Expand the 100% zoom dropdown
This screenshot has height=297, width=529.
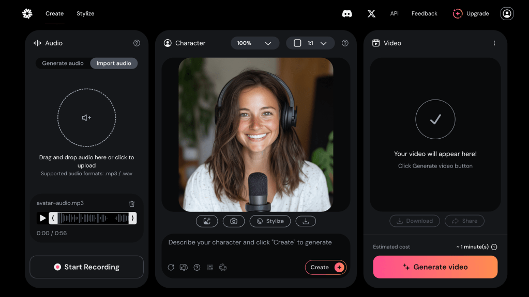254,43
